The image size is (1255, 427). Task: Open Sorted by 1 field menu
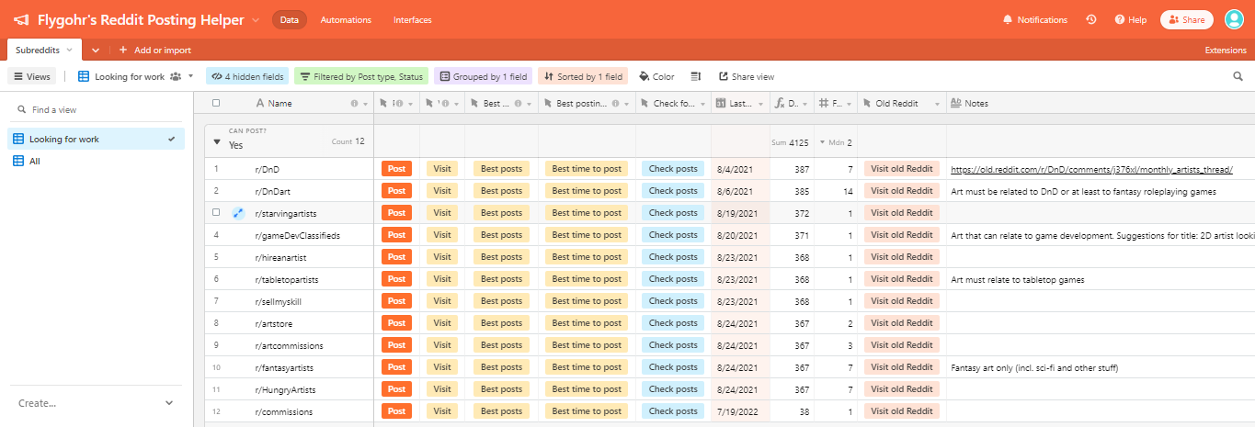pyautogui.click(x=582, y=77)
